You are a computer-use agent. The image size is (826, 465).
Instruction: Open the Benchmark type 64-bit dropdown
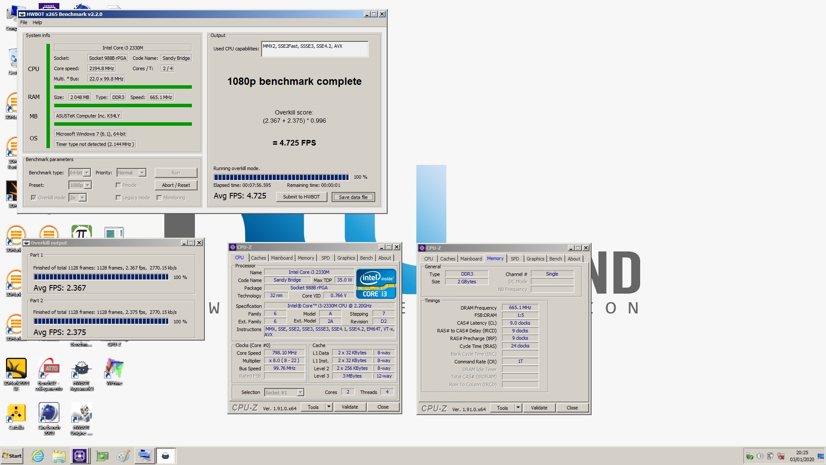tap(80, 173)
